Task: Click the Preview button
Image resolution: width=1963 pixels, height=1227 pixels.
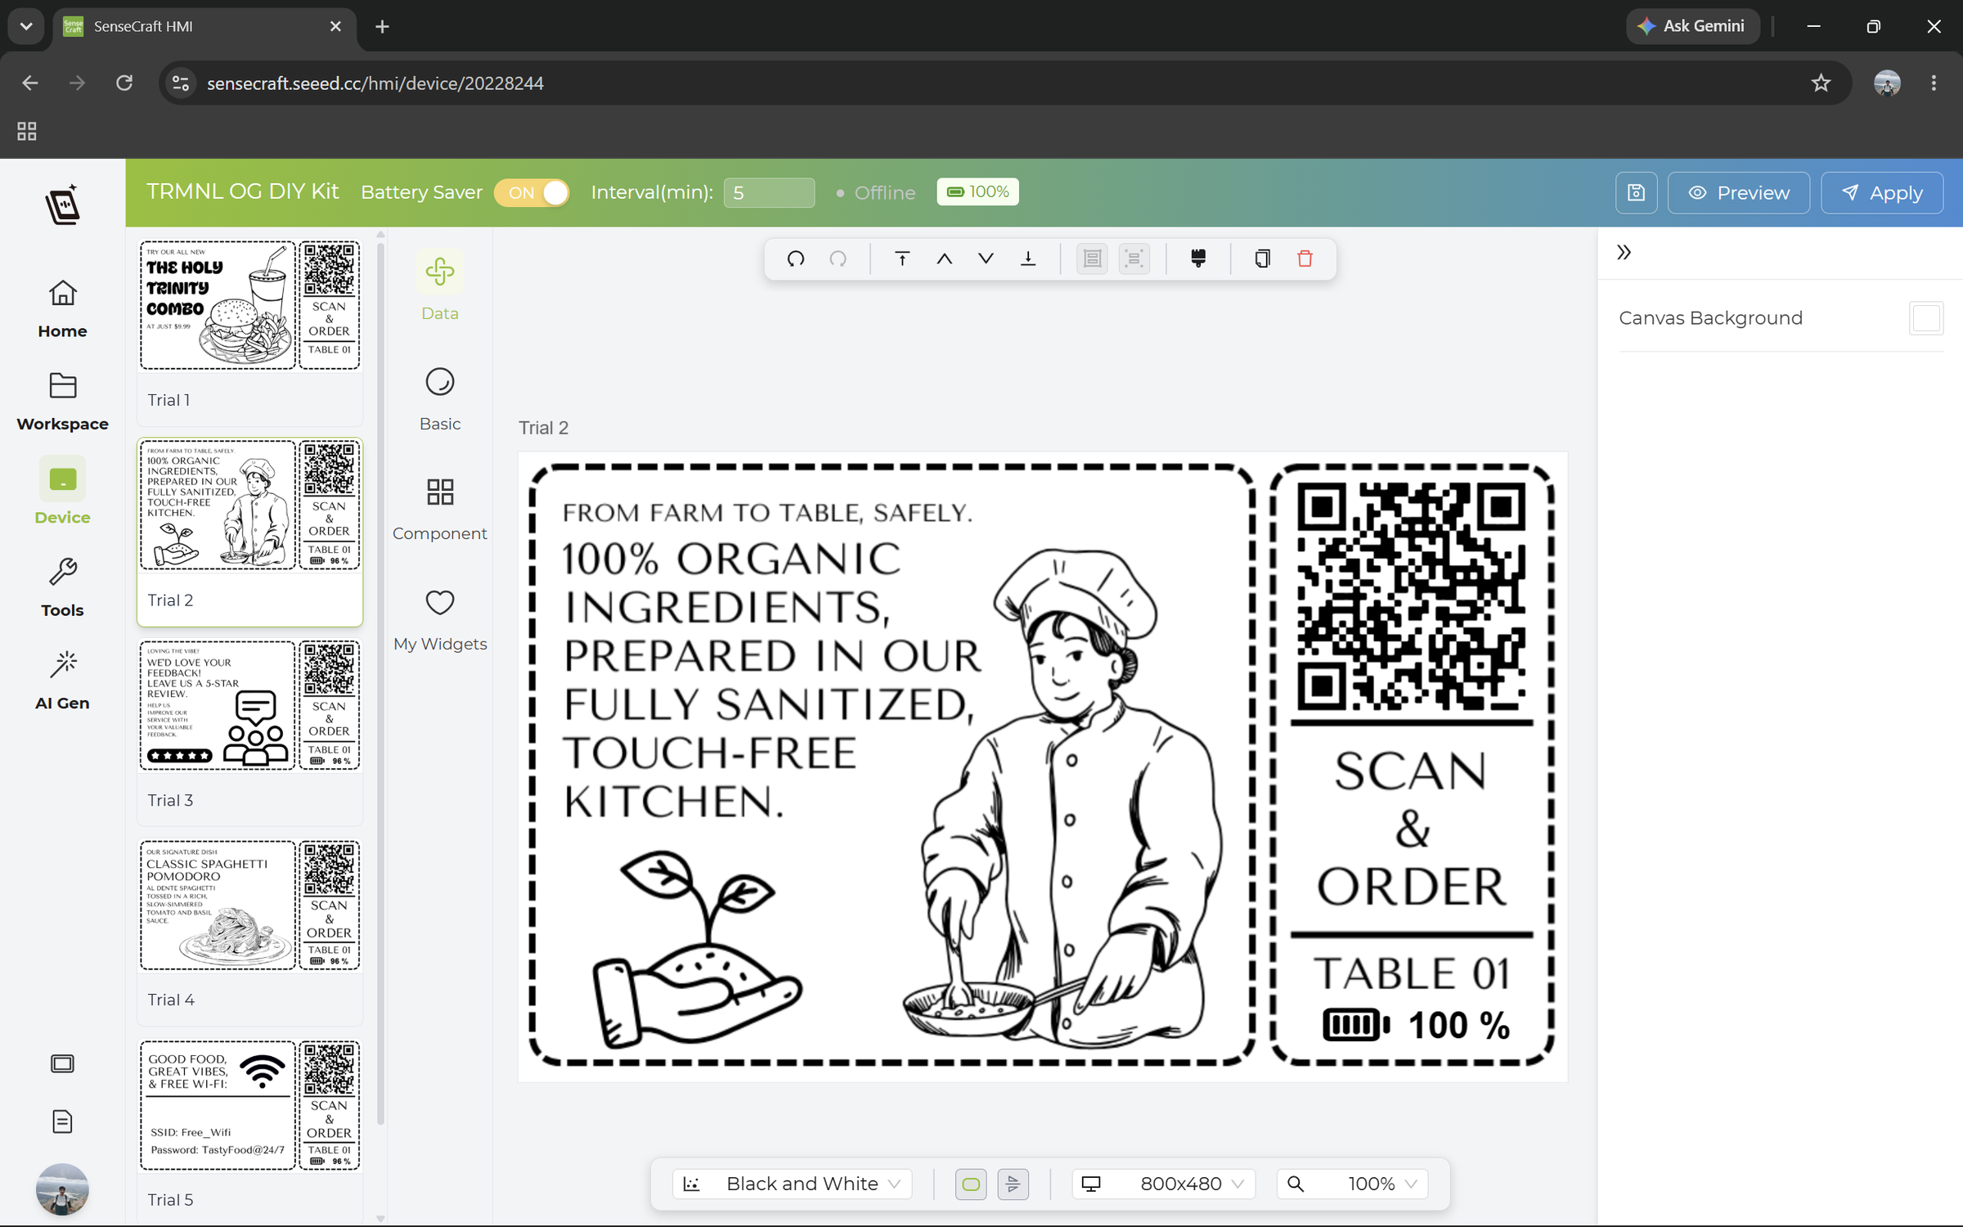Action: (1738, 192)
